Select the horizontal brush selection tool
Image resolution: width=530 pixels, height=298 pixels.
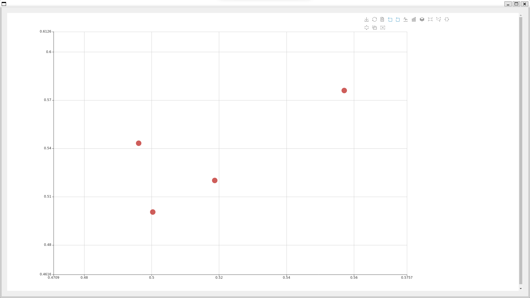point(447,19)
